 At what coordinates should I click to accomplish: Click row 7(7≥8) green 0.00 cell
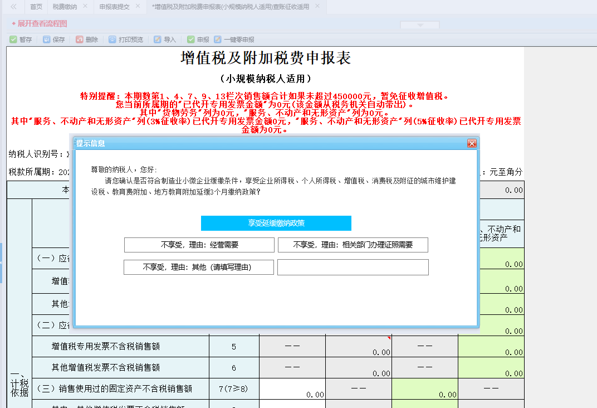point(425,389)
